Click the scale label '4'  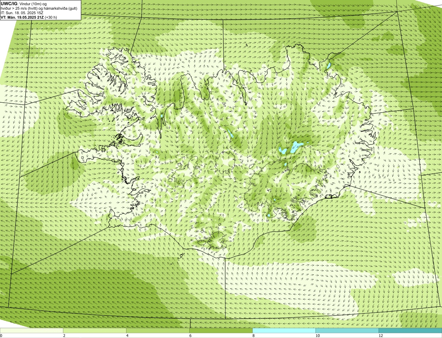(x=127, y=336)
